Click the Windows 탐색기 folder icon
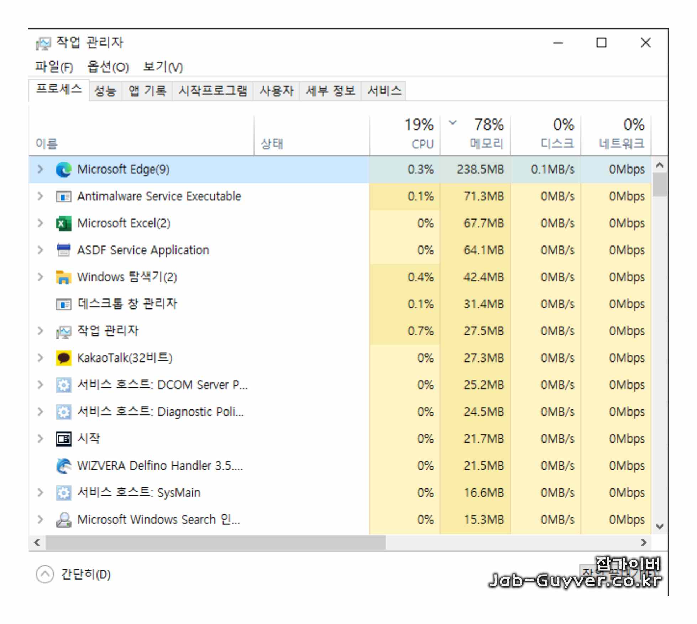Image resolution: width=697 pixels, height=624 pixels. coord(64,277)
